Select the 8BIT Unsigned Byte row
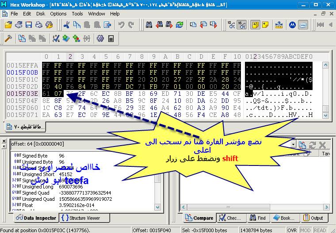 [83, 162]
